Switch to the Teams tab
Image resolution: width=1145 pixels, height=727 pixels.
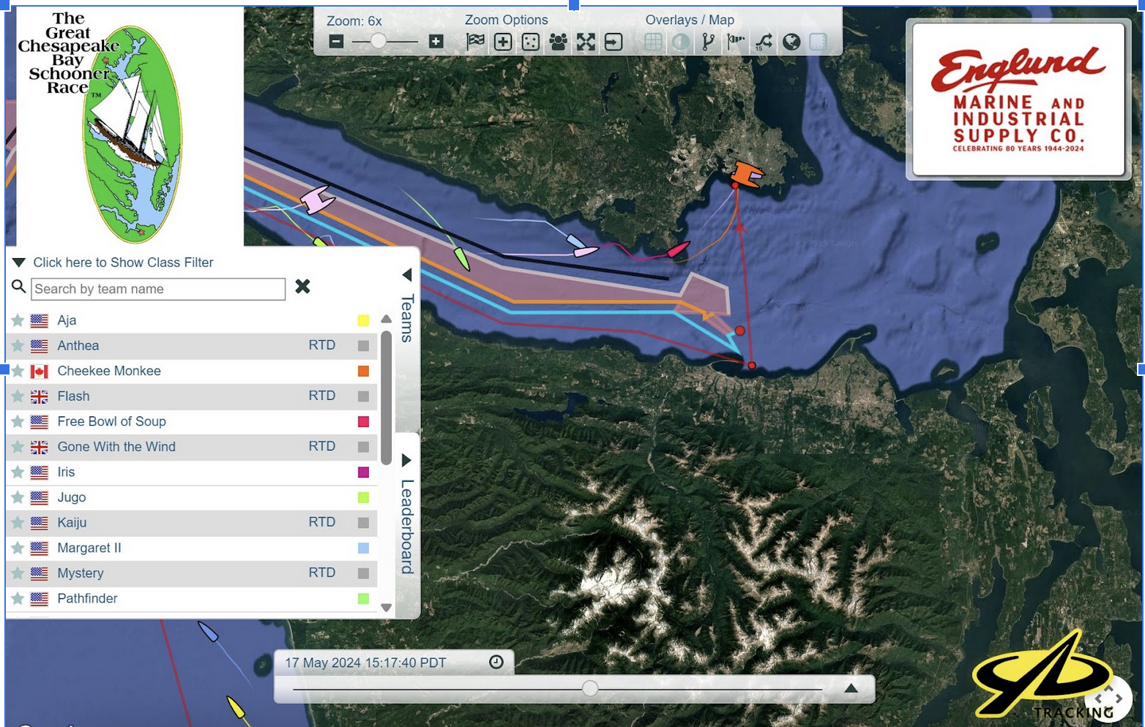(407, 318)
